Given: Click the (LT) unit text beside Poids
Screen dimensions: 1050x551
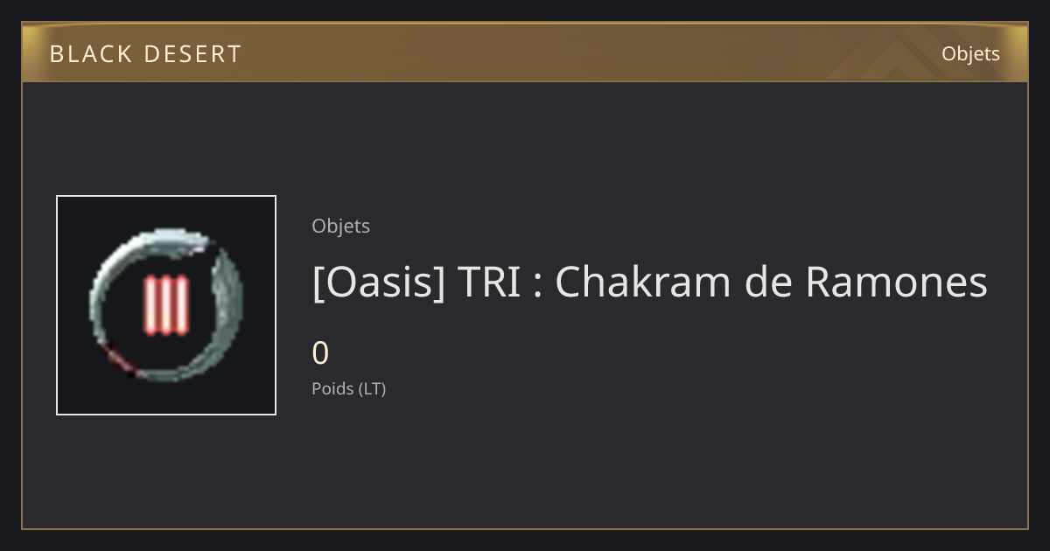Looking at the screenshot, I should click(372, 388).
